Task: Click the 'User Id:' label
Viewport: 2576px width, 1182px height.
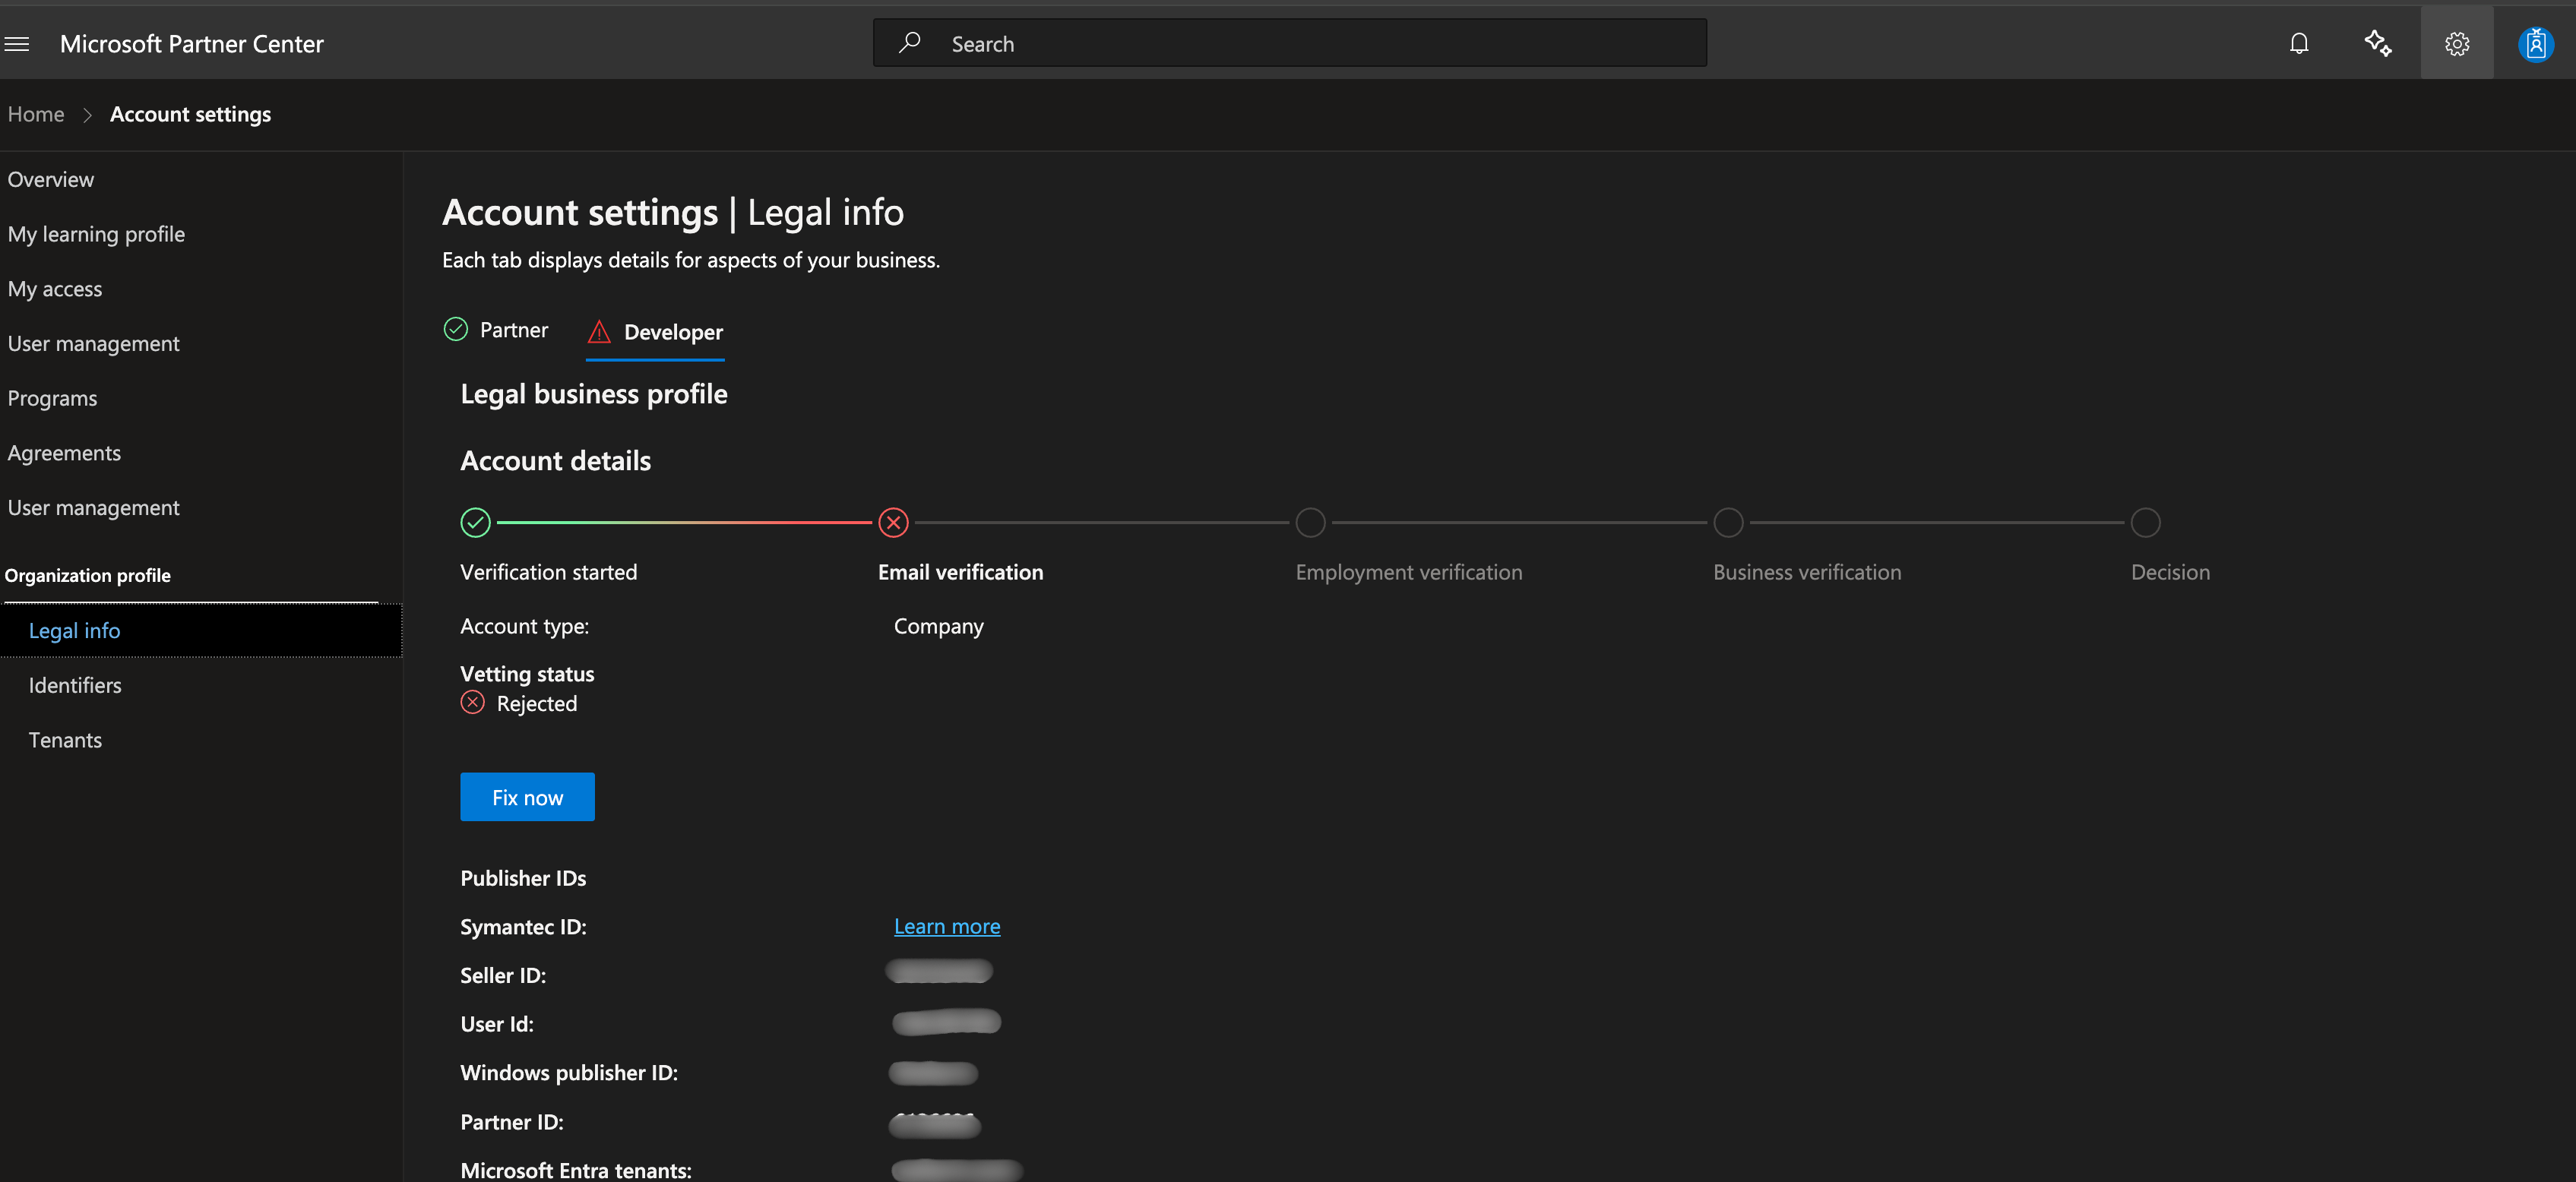Action: click(497, 1024)
